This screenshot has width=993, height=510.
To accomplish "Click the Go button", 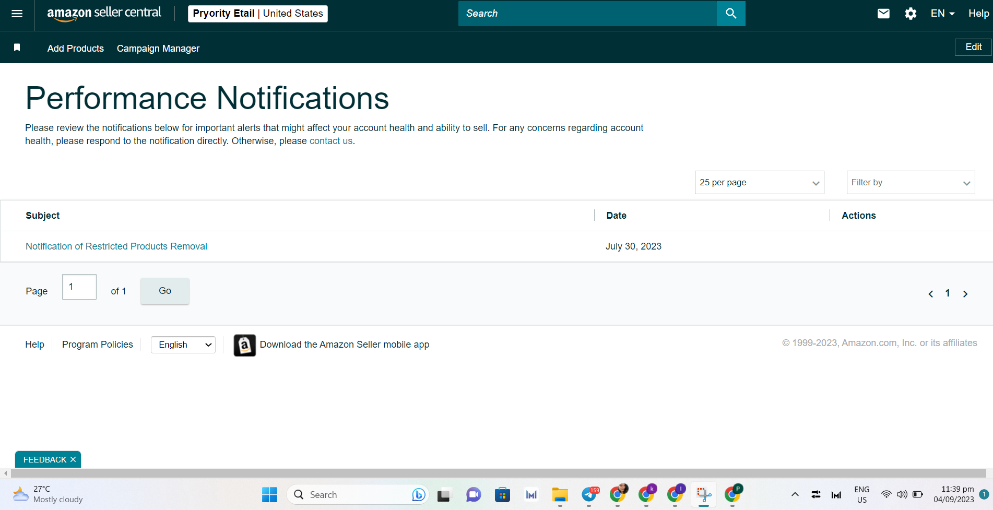I will coord(165,291).
